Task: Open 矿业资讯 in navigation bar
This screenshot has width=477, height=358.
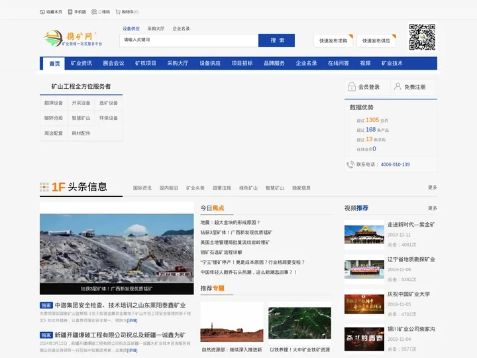Action: coord(81,64)
